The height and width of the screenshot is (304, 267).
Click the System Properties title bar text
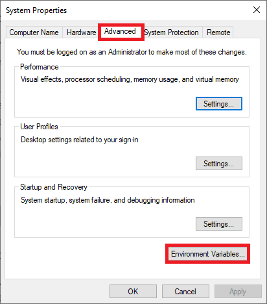[x=36, y=10]
